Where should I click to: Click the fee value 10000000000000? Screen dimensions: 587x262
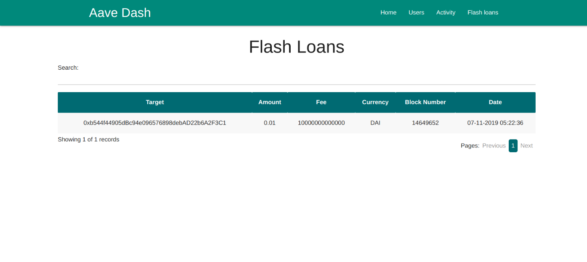click(321, 123)
